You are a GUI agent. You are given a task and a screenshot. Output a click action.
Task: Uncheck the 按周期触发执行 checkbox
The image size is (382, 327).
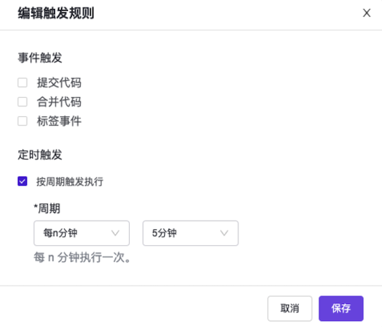22,181
